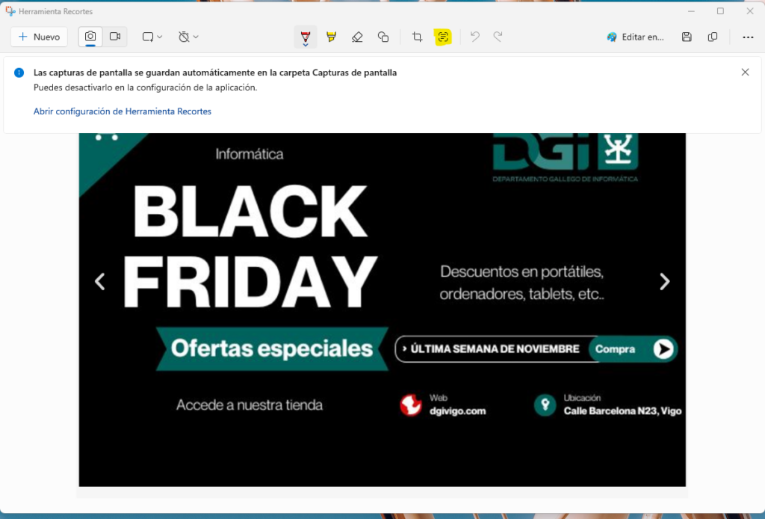The width and height of the screenshot is (765, 519).
Task: Select the highlighter tool
Action: pos(329,36)
